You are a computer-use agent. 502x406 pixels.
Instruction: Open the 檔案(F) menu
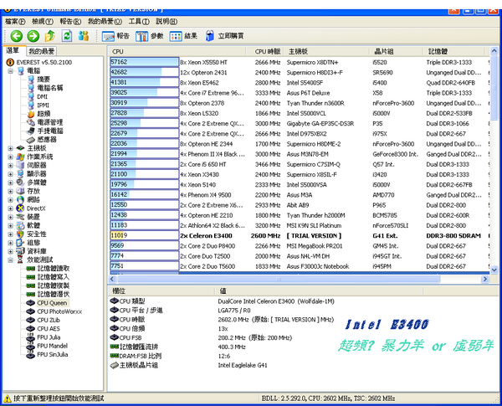15,22
